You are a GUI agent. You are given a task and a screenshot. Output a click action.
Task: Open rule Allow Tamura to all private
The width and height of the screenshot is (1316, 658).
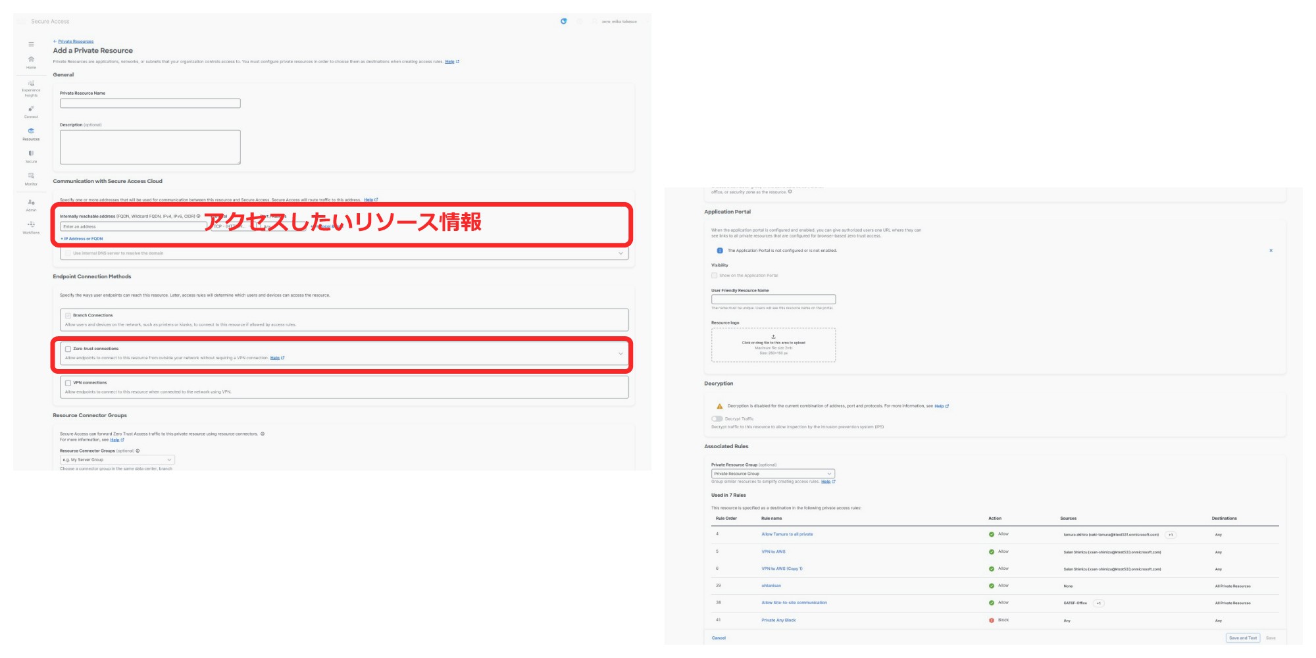(787, 534)
